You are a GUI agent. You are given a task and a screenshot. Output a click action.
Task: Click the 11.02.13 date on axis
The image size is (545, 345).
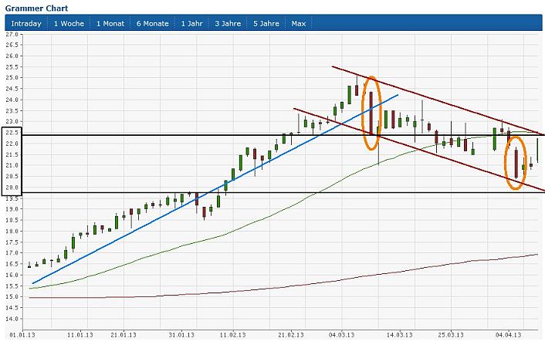[x=232, y=335]
